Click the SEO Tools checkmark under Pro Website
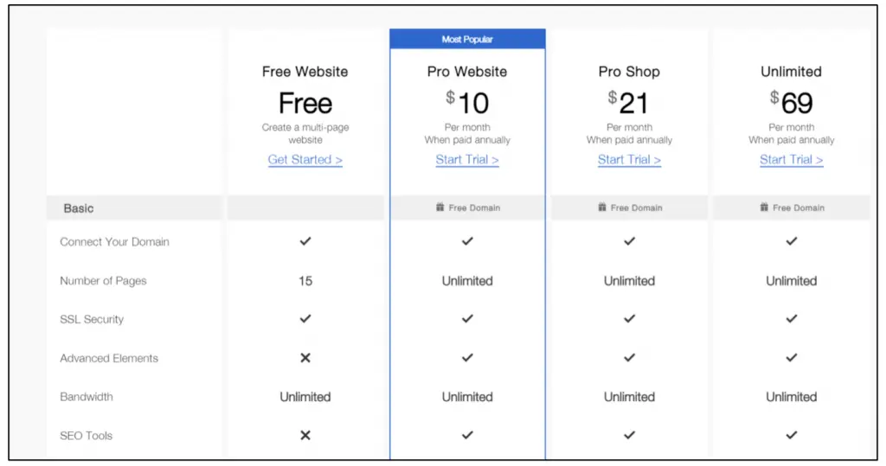 point(467,436)
